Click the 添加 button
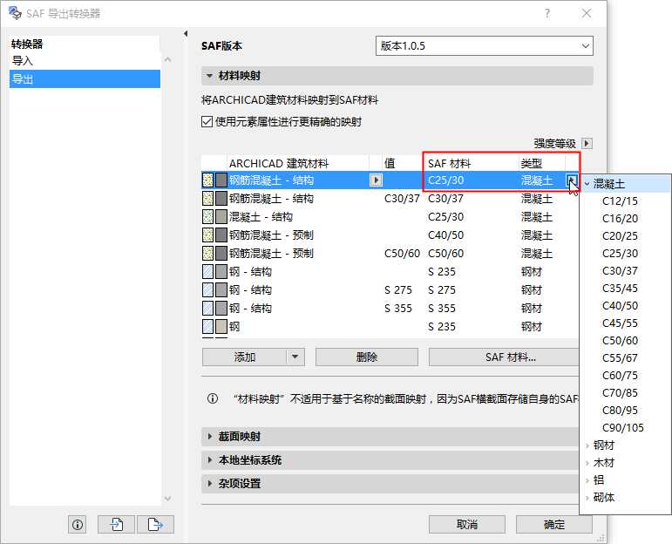The height and width of the screenshot is (544, 672). coord(244,357)
